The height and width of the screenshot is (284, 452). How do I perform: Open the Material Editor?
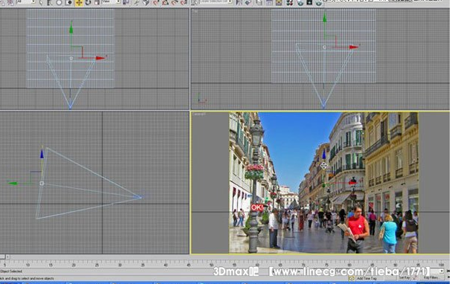point(290,3)
